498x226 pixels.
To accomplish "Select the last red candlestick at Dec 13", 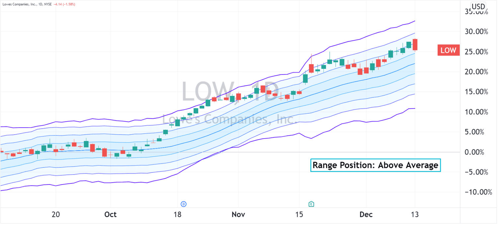I will (415, 45).
